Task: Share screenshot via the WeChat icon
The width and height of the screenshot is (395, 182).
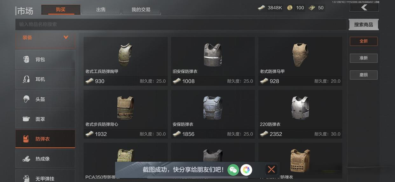Action: click(233, 170)
